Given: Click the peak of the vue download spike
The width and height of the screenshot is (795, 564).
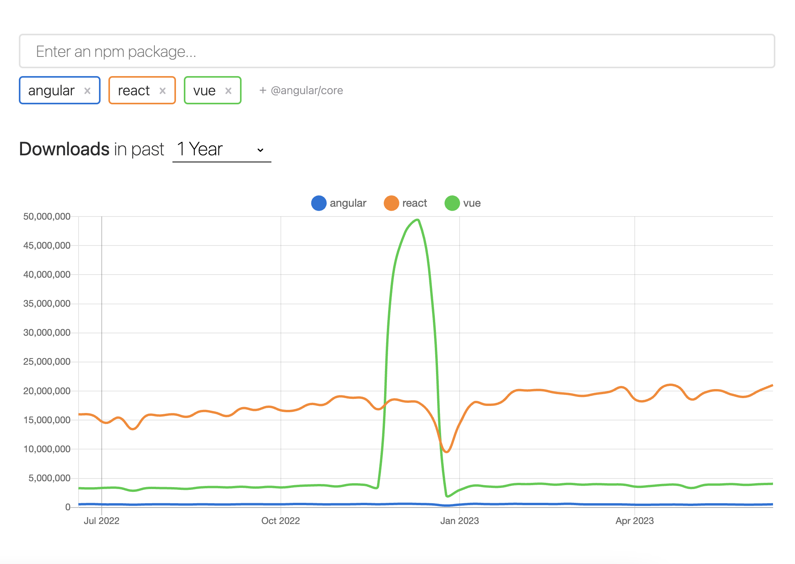Looking at the screenshot, I should 418,220.
